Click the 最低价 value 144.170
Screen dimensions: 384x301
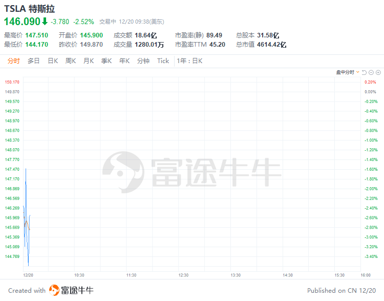(37, 45)
